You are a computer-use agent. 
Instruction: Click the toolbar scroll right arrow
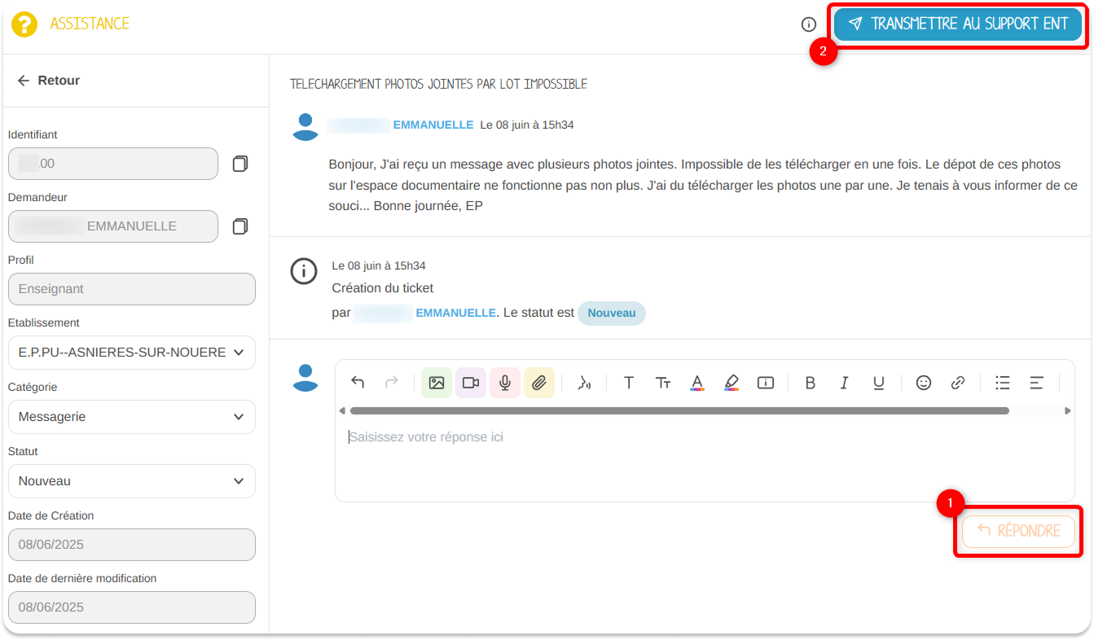pos(1068,411)
